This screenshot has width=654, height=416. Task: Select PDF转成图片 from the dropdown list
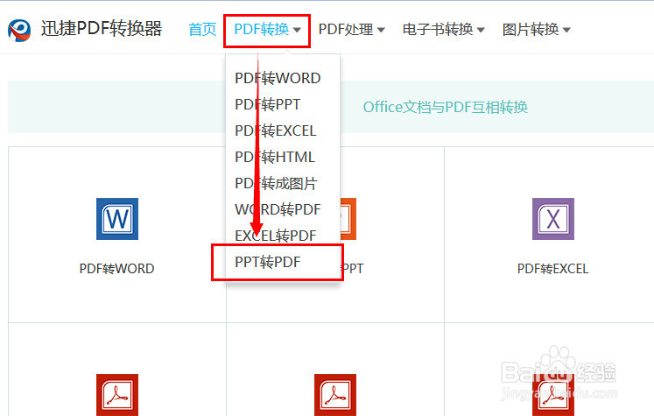tap(276, 183)
